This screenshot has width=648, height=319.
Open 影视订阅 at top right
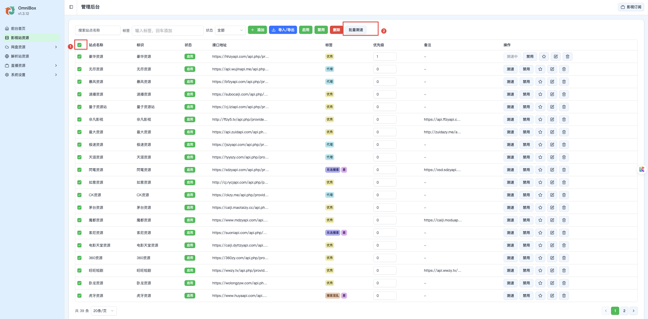click(x=631, y=7)
